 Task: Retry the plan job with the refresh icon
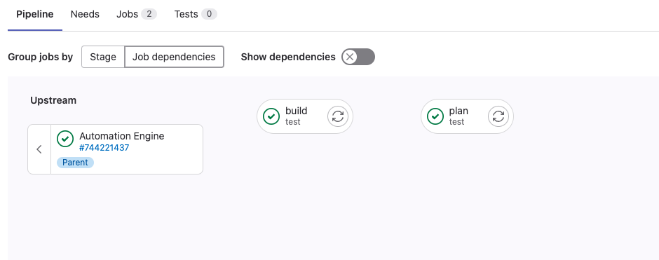tap(498, 116)
